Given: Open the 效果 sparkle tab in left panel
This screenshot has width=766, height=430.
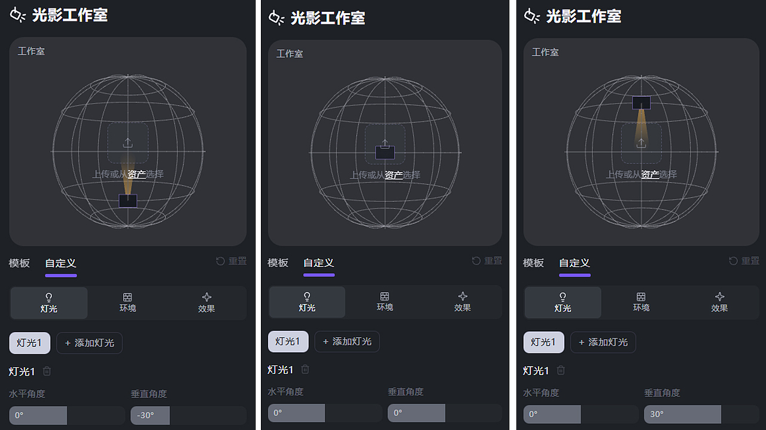Looking at the screenshot, I should point(206,303).
